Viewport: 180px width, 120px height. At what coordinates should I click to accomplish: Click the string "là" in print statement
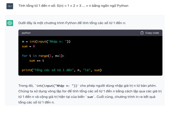point(87,70)
